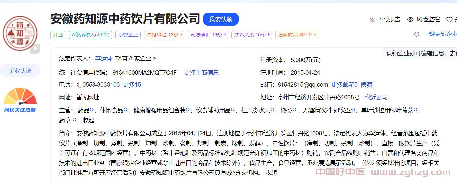This screenshot has height=182, width=457.
Task: Open TA有 8 家企业 link
Action: point(136,58)
